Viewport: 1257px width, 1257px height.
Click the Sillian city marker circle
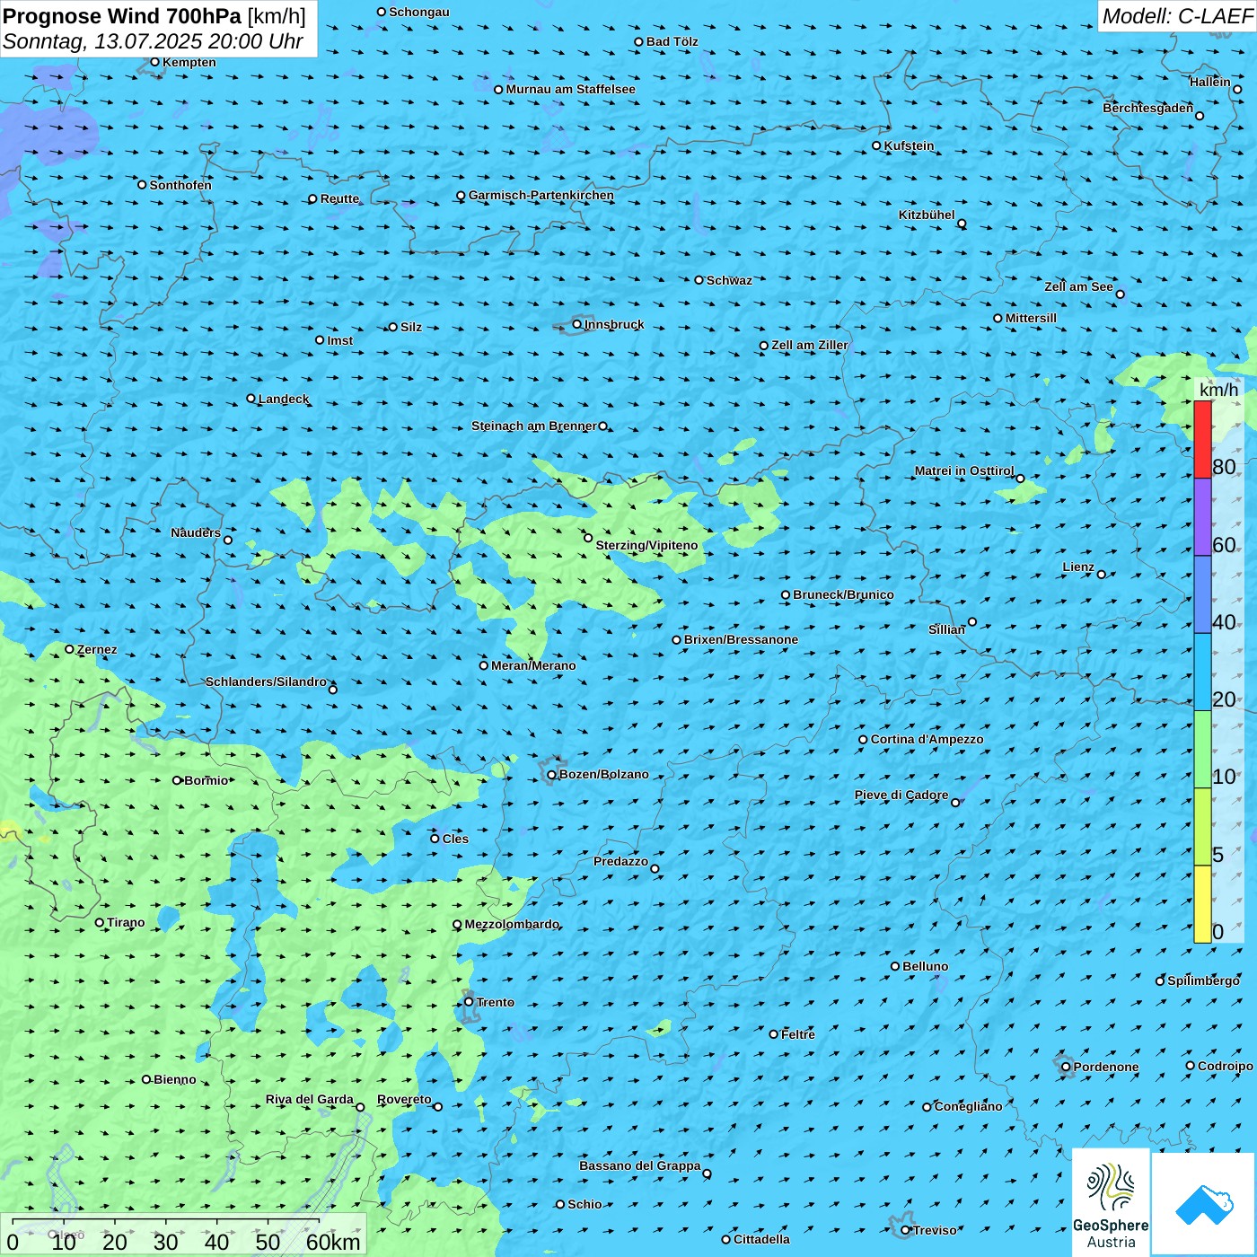[971, 621]
